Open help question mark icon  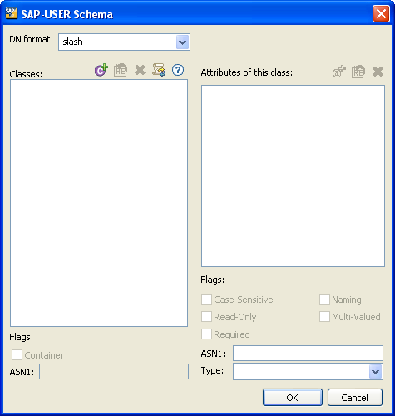point(178,70)
